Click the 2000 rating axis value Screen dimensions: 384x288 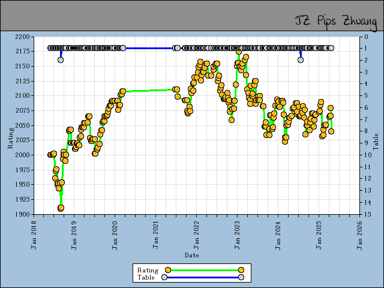pos(22,155)
